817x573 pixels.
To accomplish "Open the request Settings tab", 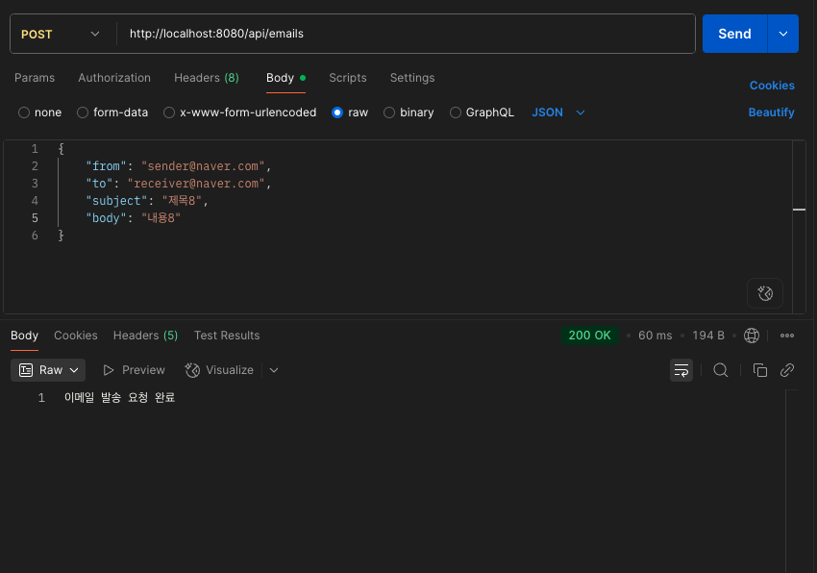I will (x=412, y=78).
